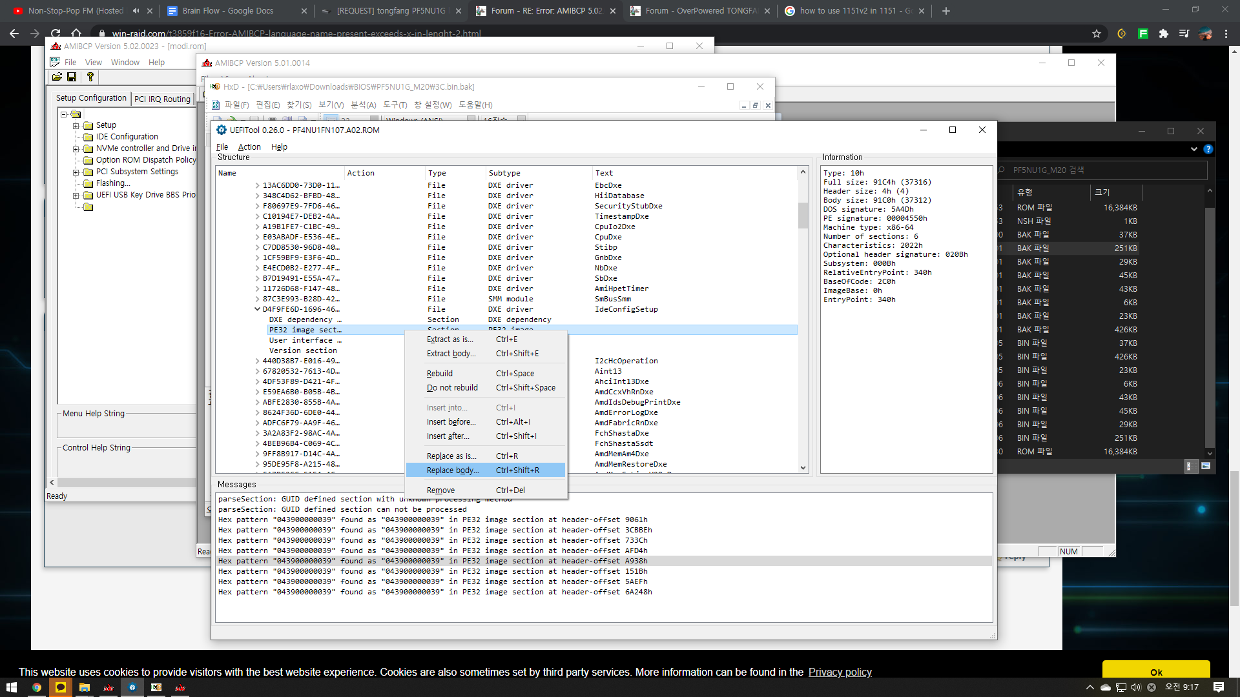This screenshot has width=1240, height=697.
Task: Expand the 13AC6DD0 EbcDxe file entry
Action: (x=257, y=185)
